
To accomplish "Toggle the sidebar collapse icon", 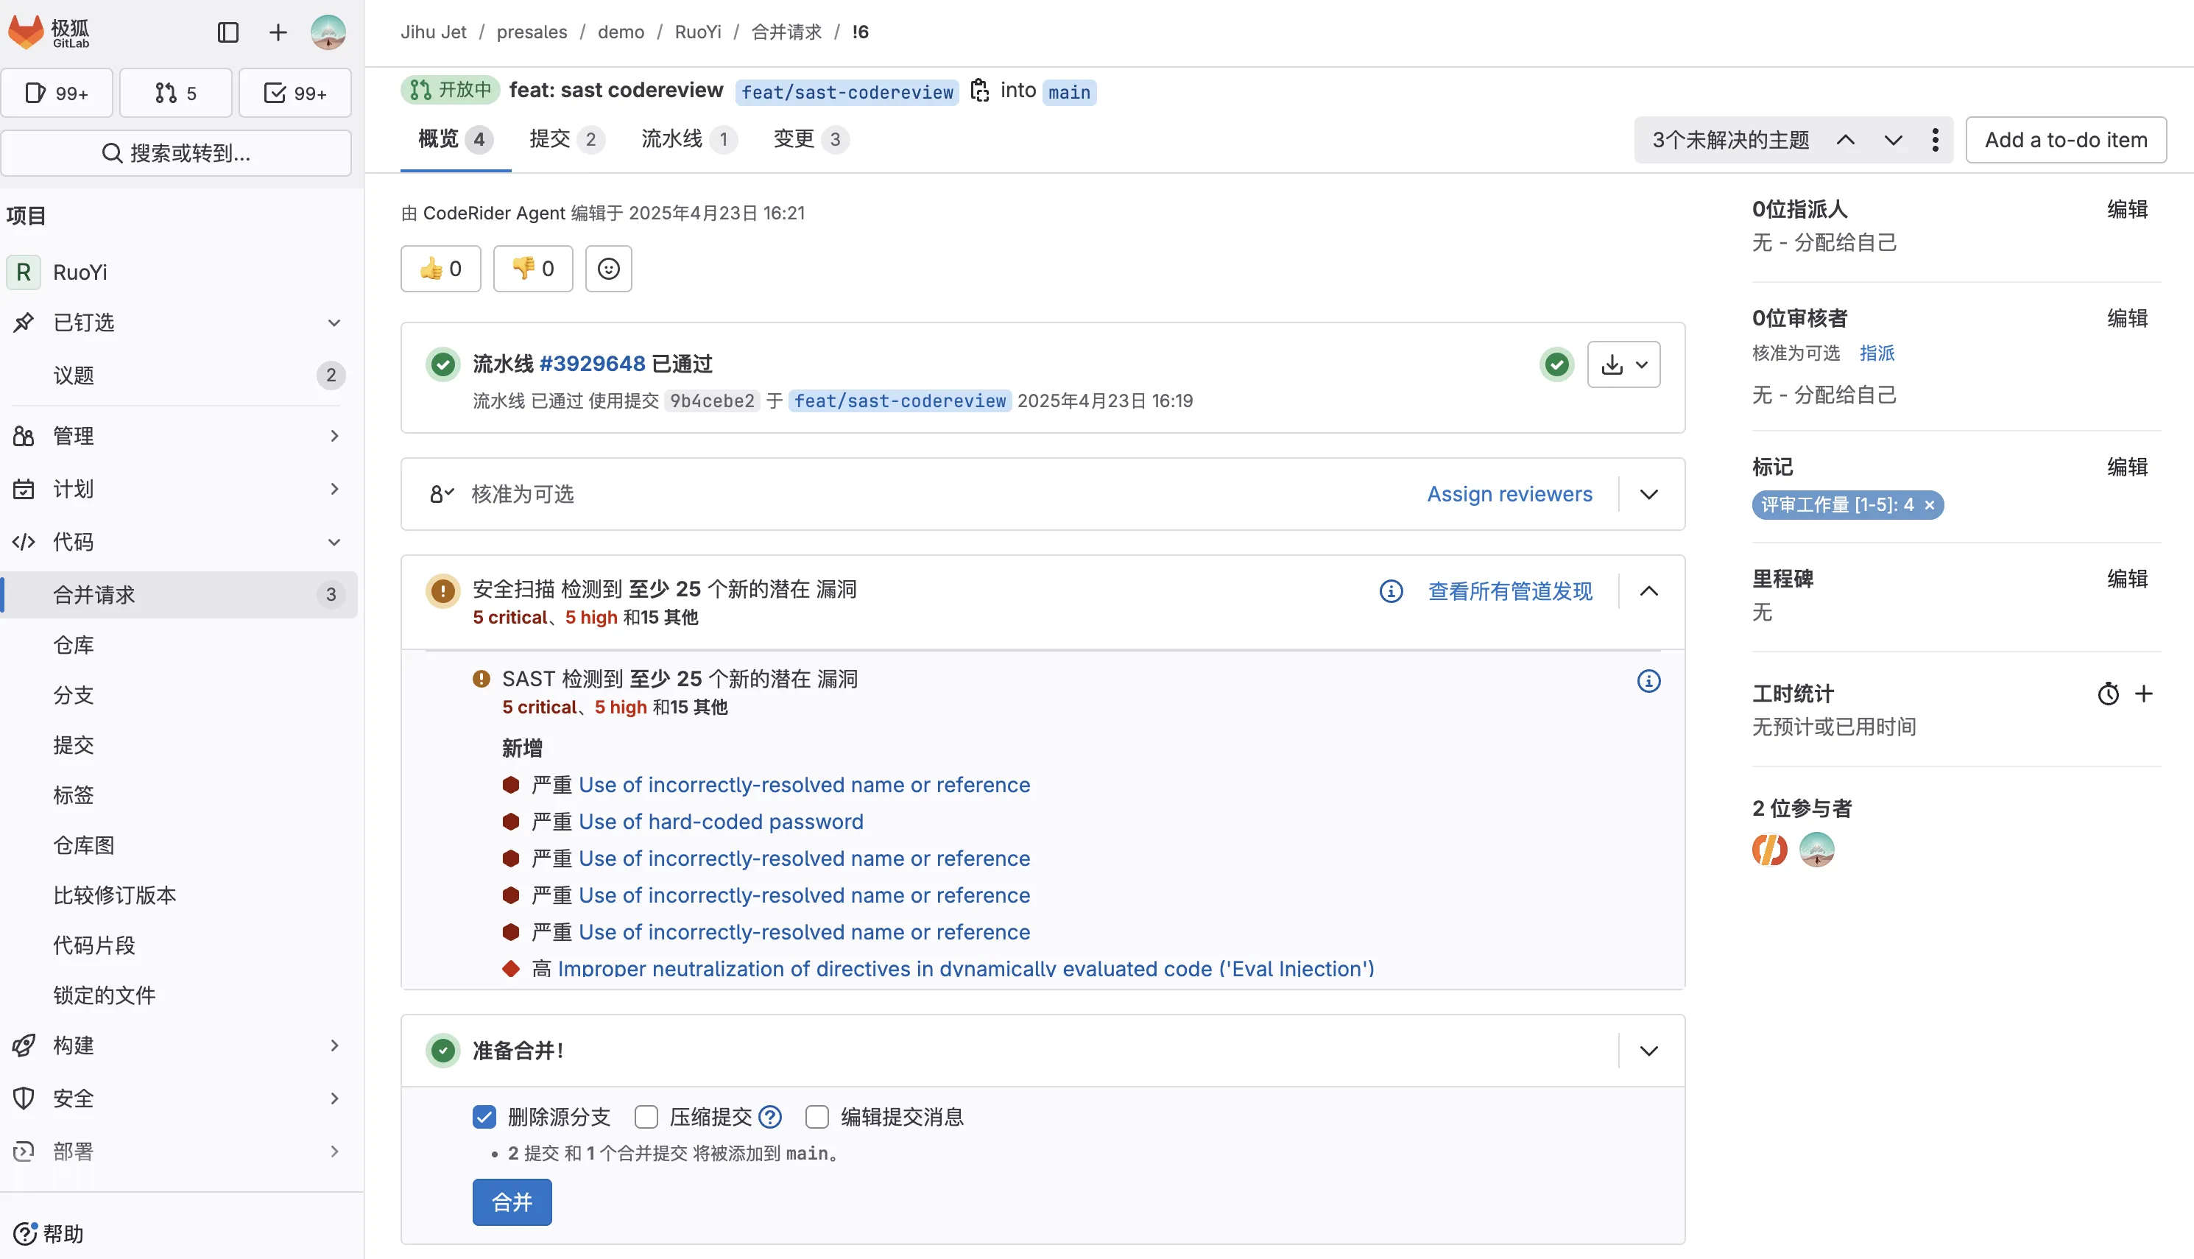I will point(228,33).
